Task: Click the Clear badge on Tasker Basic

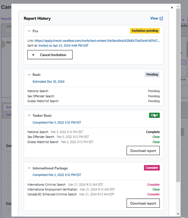Action: (154, 115)
